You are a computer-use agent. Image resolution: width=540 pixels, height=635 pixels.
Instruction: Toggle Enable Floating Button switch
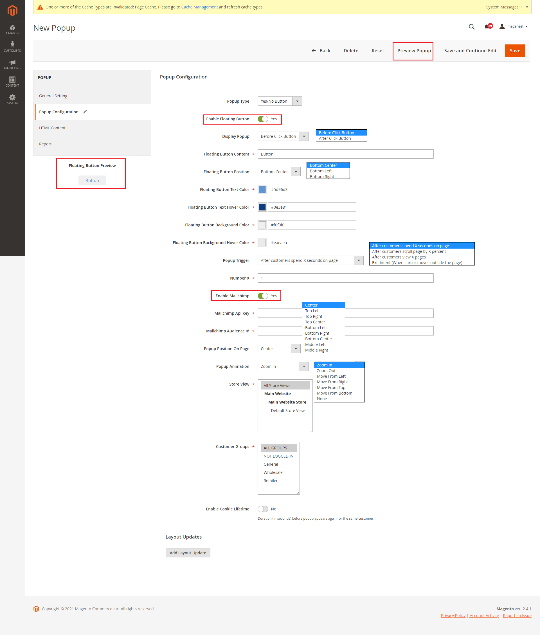(x=263, y=119)
